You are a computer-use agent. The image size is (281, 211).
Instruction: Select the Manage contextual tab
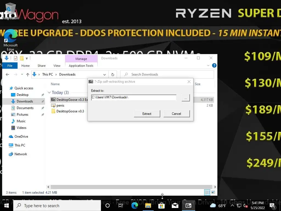click(81, 59)
